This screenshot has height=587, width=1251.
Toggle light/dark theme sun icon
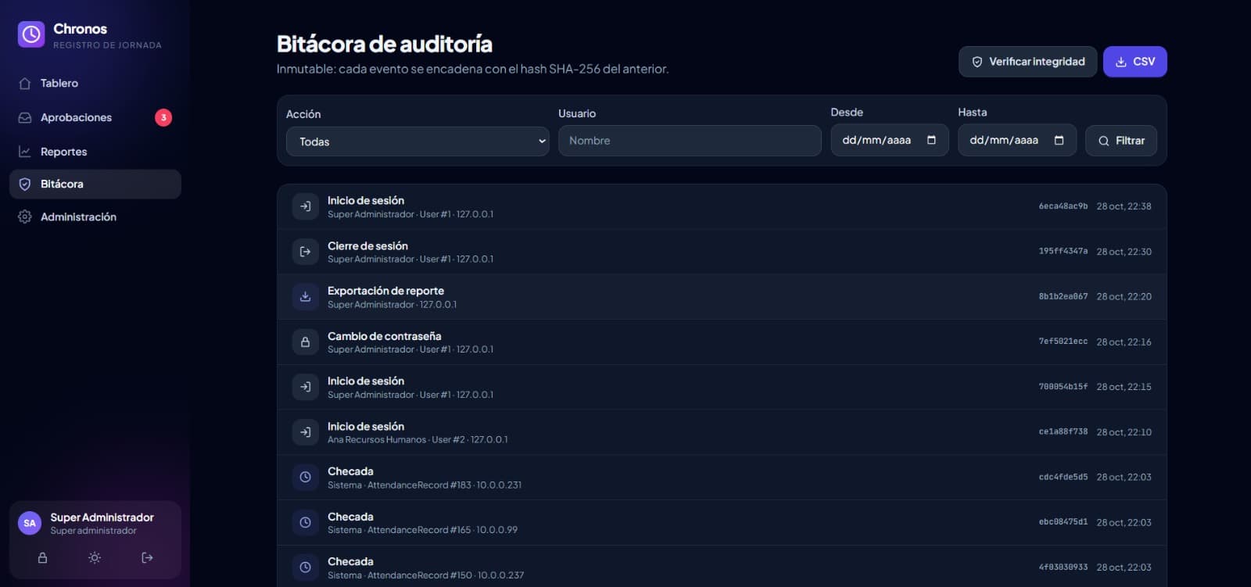95,558
